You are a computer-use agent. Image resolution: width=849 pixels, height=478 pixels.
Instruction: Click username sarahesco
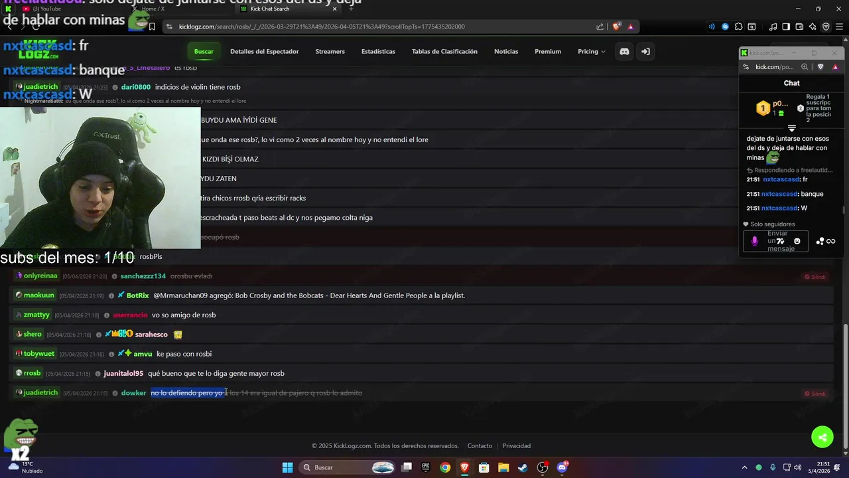point(151,335)
